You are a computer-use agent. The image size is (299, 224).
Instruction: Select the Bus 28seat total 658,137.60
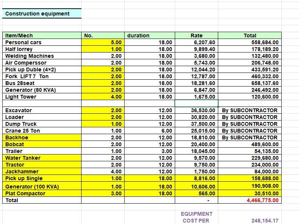(250, 83)
